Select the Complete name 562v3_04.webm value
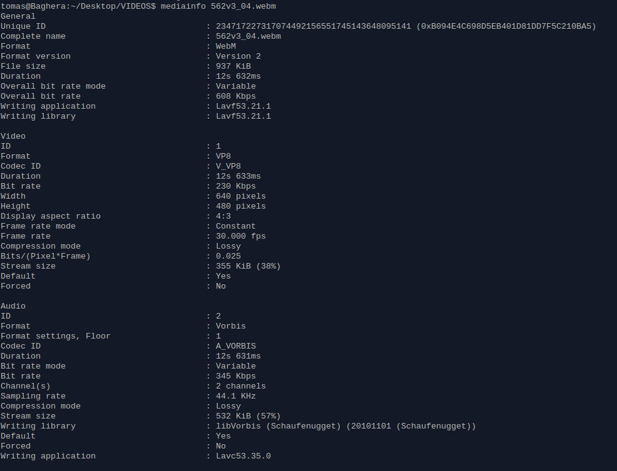This screenshot has width=617, height=471. 248,36
